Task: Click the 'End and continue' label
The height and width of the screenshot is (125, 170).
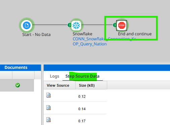Action: pos(135,34)
